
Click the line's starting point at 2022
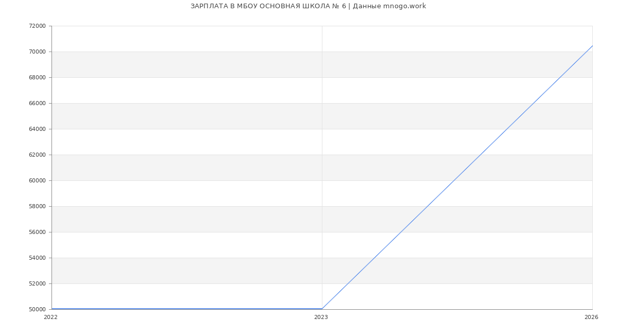[x=52, y=309]
